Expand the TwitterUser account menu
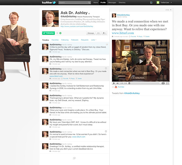This screenshot has height=165, width=182. point(171,2)
